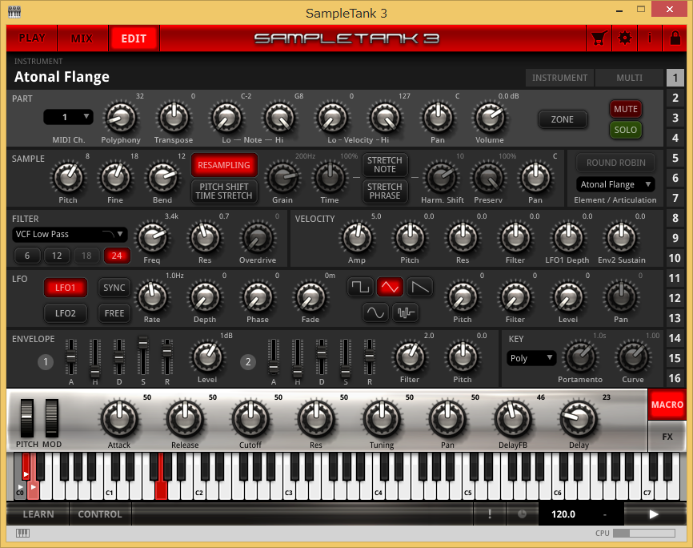This screenshot has height=548, width=693.
Task: Open the shopping cart store icon
Action: tap(599, 38)
